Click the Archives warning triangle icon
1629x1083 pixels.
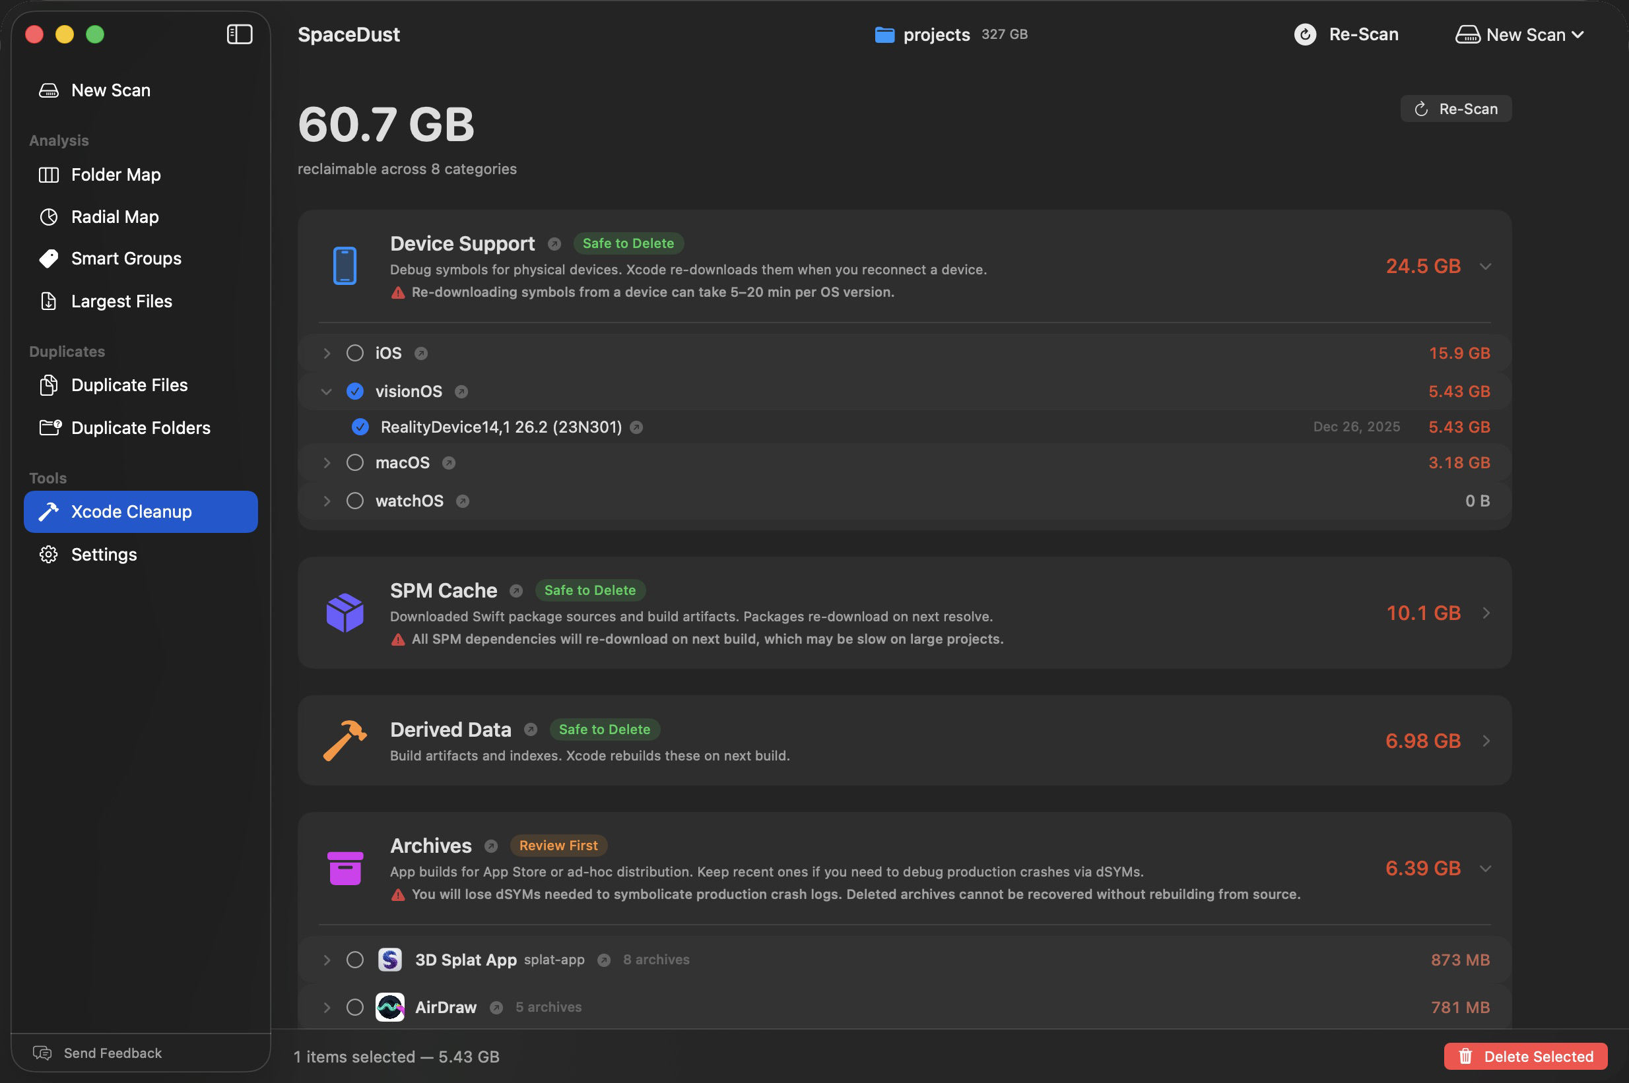pos(398,895)
